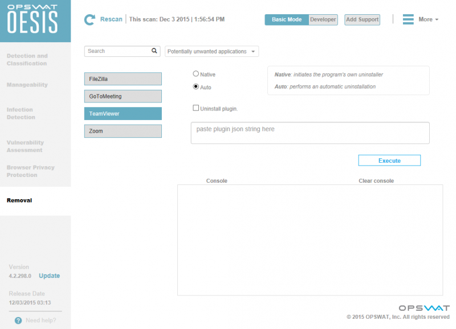
Task: Select FileZilla in application list
Action: (123, 79)
